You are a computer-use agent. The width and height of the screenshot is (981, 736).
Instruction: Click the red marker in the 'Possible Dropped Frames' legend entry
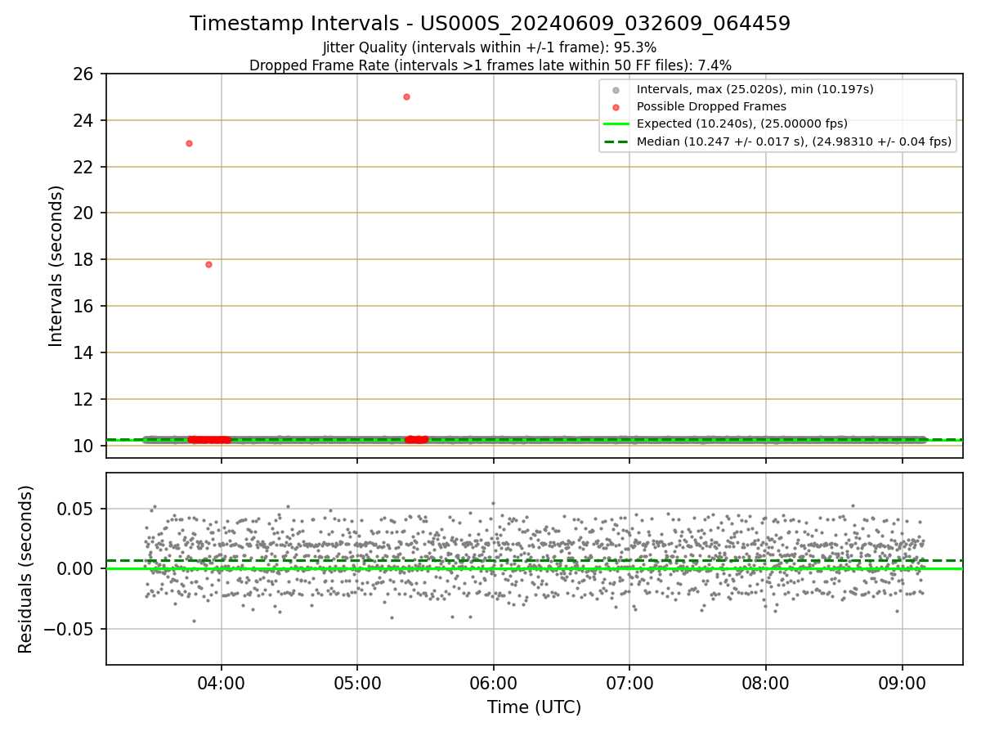click(x=616, y=107)
